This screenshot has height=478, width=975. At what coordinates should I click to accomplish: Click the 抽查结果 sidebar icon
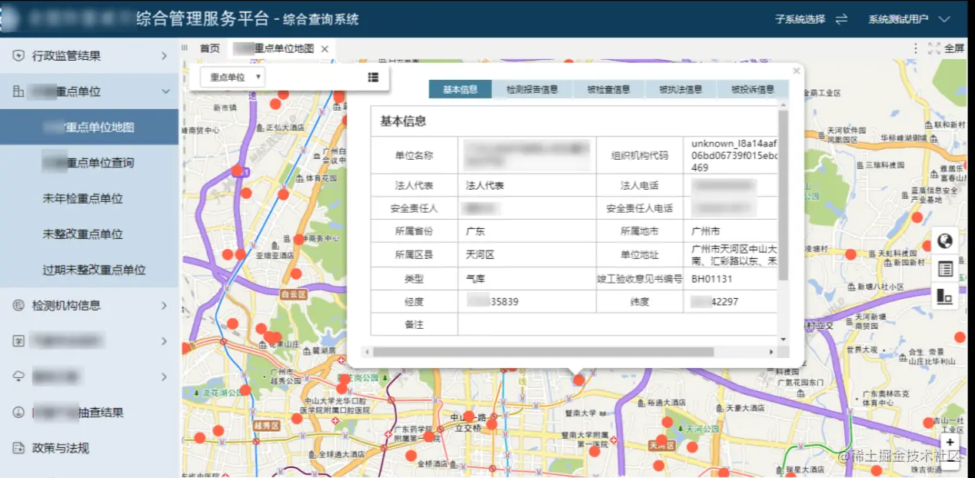17,413
